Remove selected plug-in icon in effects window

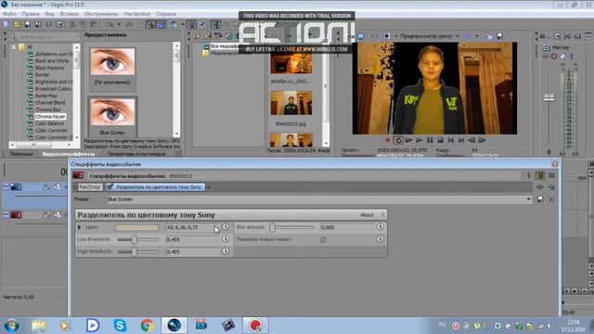coord(551,187)
